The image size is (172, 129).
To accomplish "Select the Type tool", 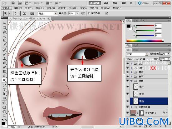I will tap(4, 89).
